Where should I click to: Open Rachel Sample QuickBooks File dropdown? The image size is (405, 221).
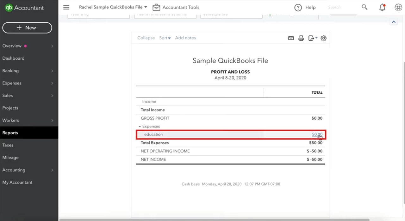click(113, 7)
